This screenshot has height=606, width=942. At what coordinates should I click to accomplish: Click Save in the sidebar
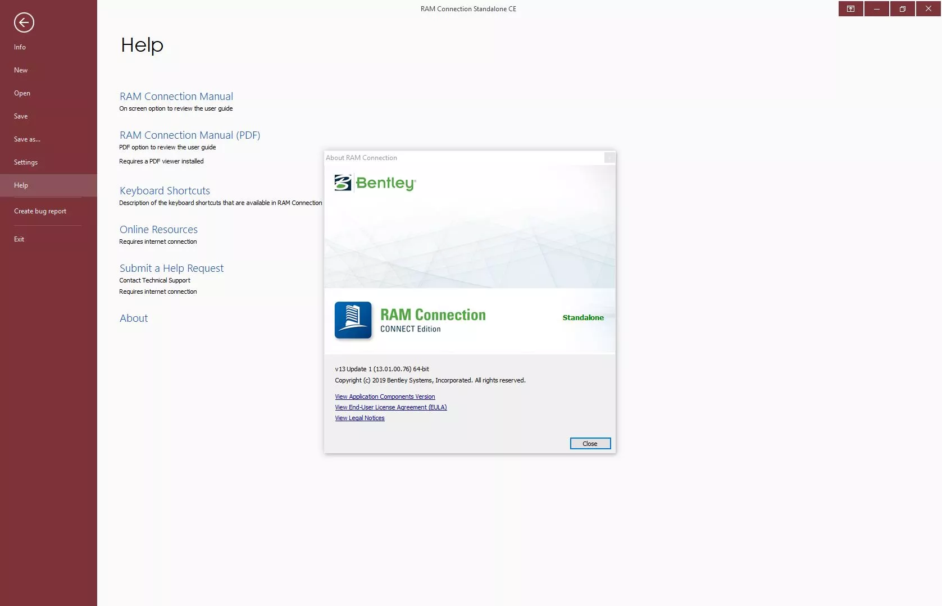21,116
